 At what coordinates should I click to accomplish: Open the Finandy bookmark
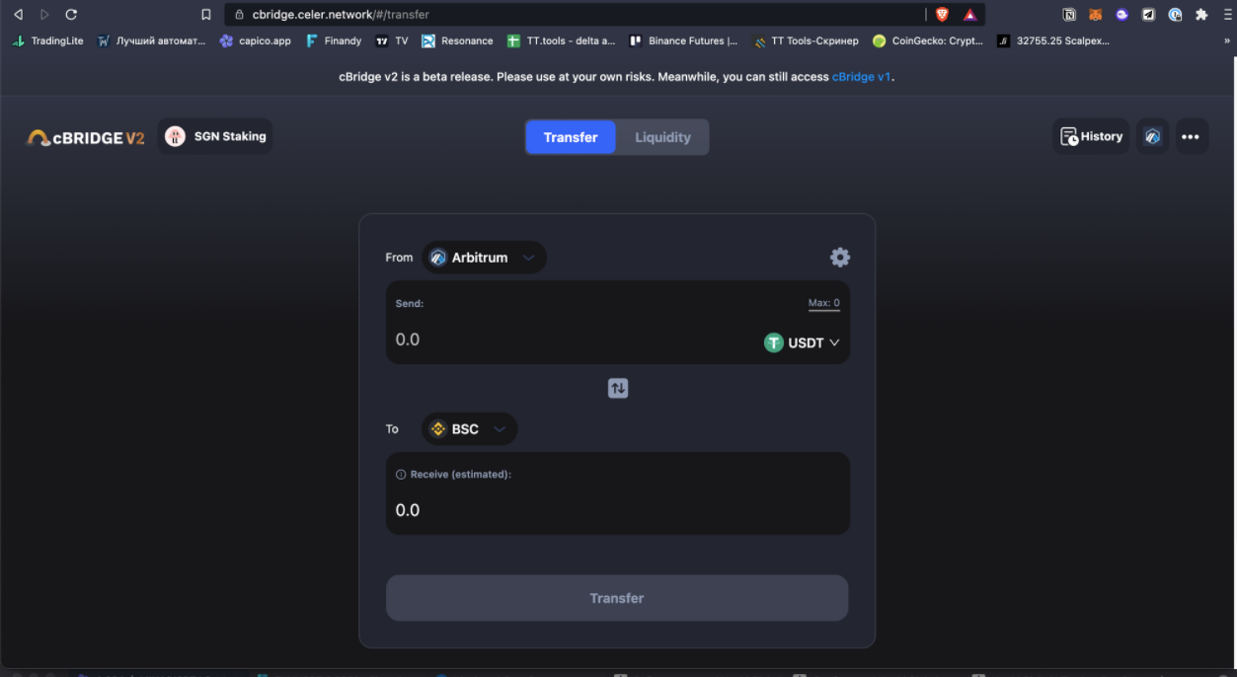click(334, 41)
